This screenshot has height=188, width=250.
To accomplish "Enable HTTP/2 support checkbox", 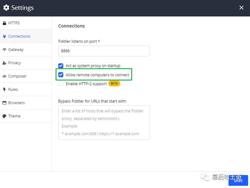I will 61,84.
